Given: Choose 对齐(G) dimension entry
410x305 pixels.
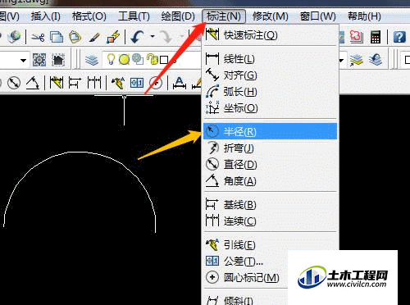Looking at the screenshot, I should click(270, 75).
